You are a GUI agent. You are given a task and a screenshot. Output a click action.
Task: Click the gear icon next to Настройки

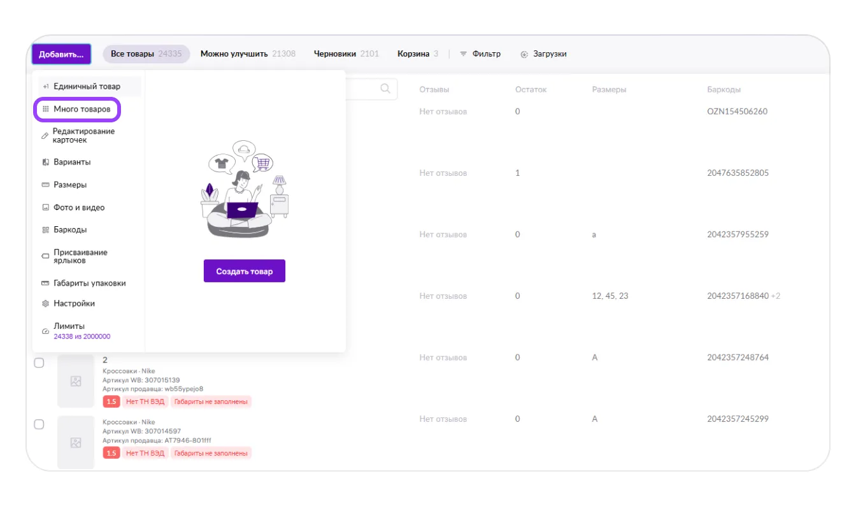point(45,304)
